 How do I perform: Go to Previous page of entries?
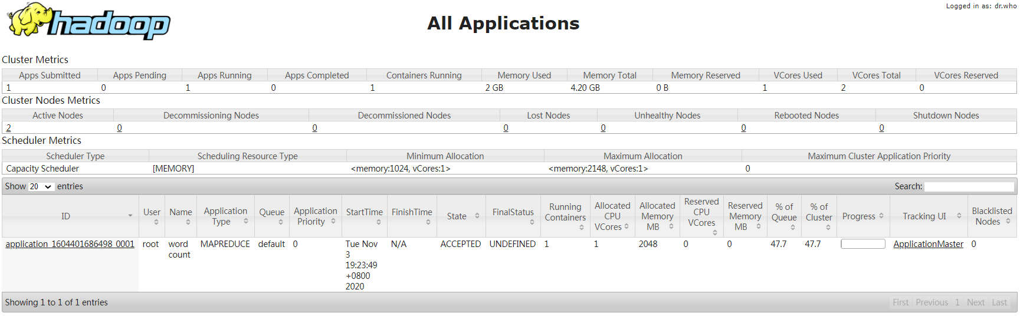tap(932, 302)
